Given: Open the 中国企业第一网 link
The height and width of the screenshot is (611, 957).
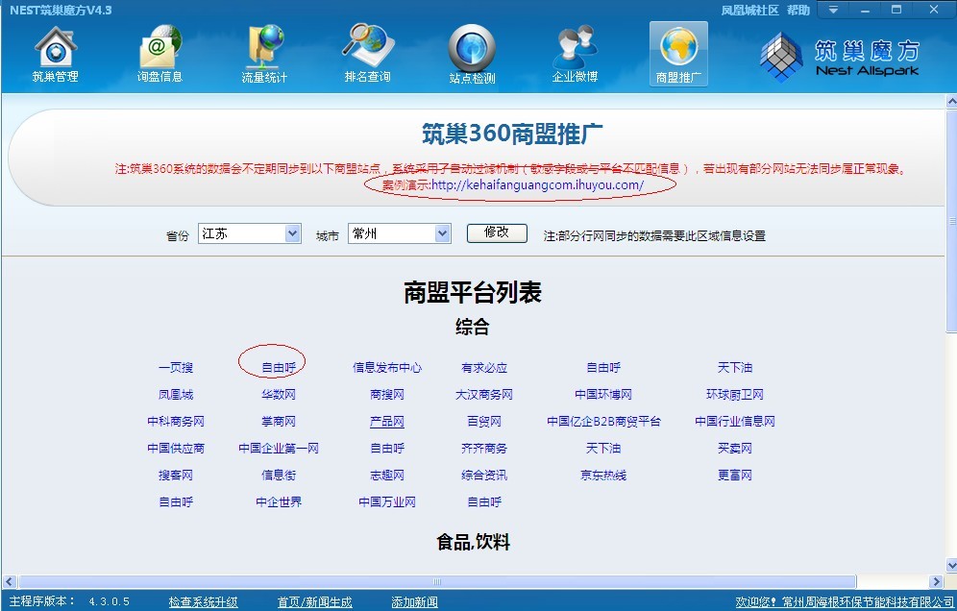Looking at the screenshot, I should click(279, 448).
